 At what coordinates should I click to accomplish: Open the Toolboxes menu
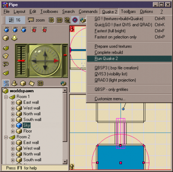coord(49,12)
